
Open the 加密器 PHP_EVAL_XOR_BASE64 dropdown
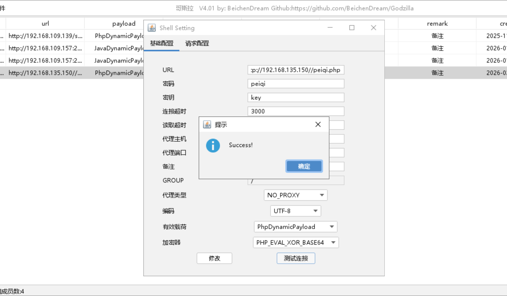coord(296,242)
